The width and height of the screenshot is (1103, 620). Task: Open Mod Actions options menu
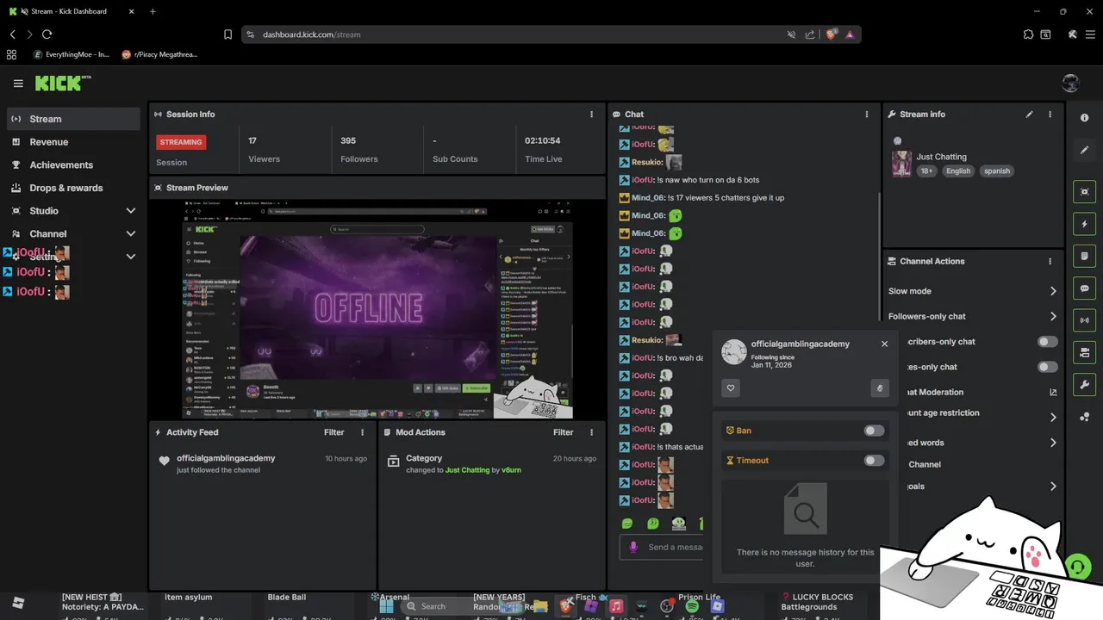[x=591, y=432]
